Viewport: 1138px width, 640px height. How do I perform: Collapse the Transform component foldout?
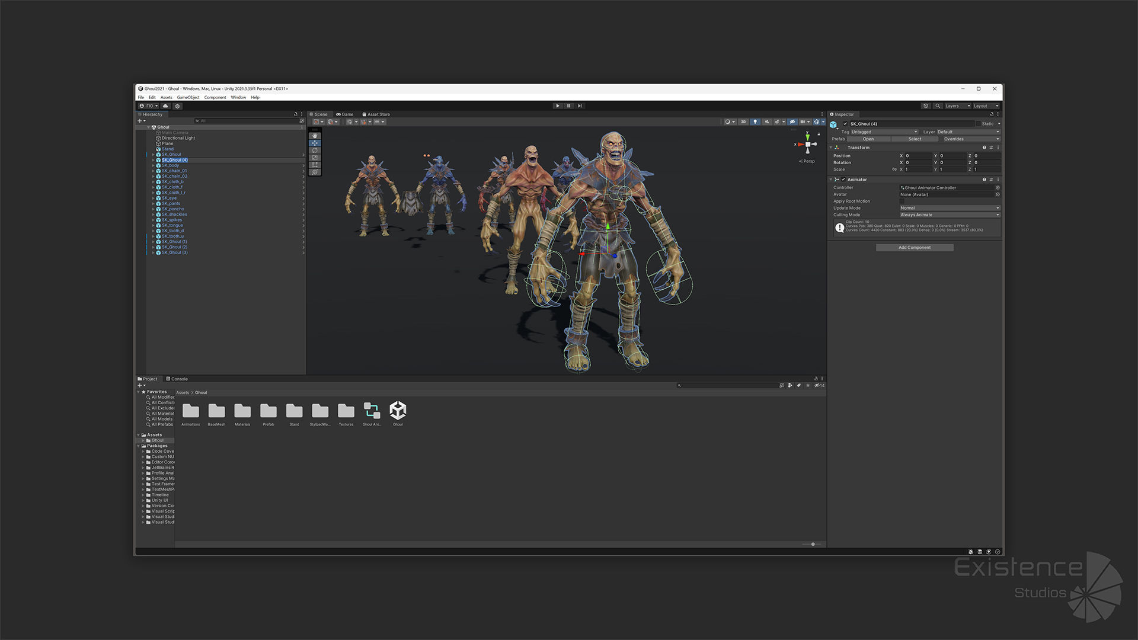[831, 148]
